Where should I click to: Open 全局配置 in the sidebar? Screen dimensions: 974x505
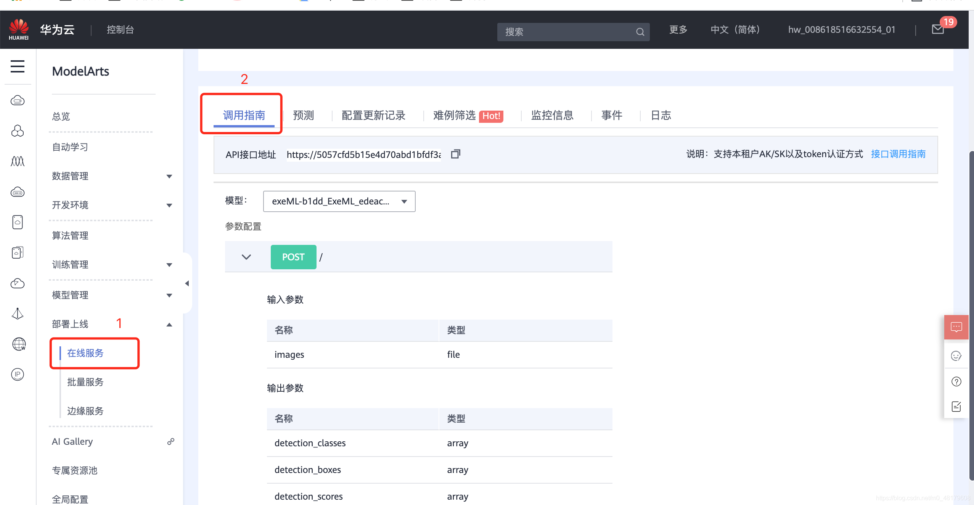[70, 499]
